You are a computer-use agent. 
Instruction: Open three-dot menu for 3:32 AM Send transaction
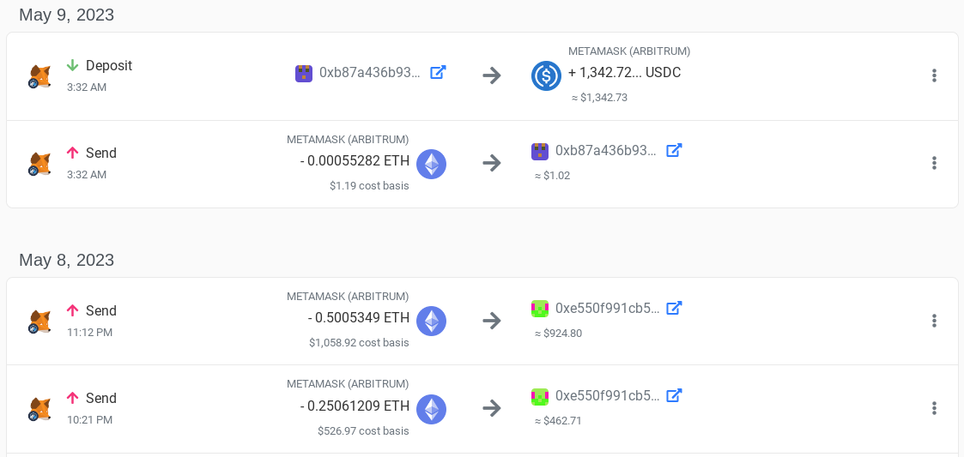point(934,163)
